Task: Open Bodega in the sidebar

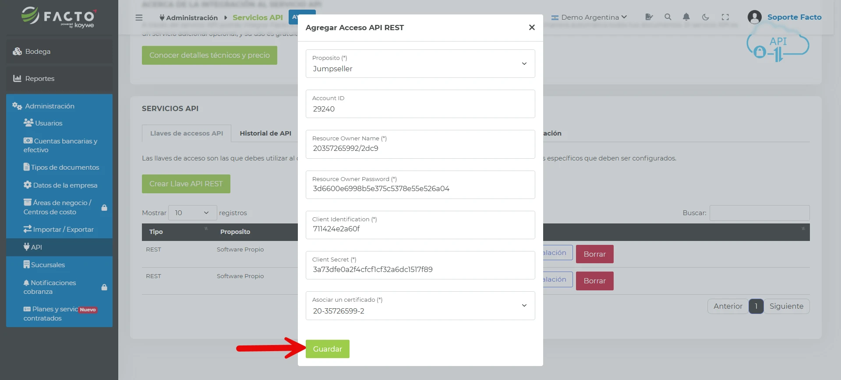Action: pos(59,52)
